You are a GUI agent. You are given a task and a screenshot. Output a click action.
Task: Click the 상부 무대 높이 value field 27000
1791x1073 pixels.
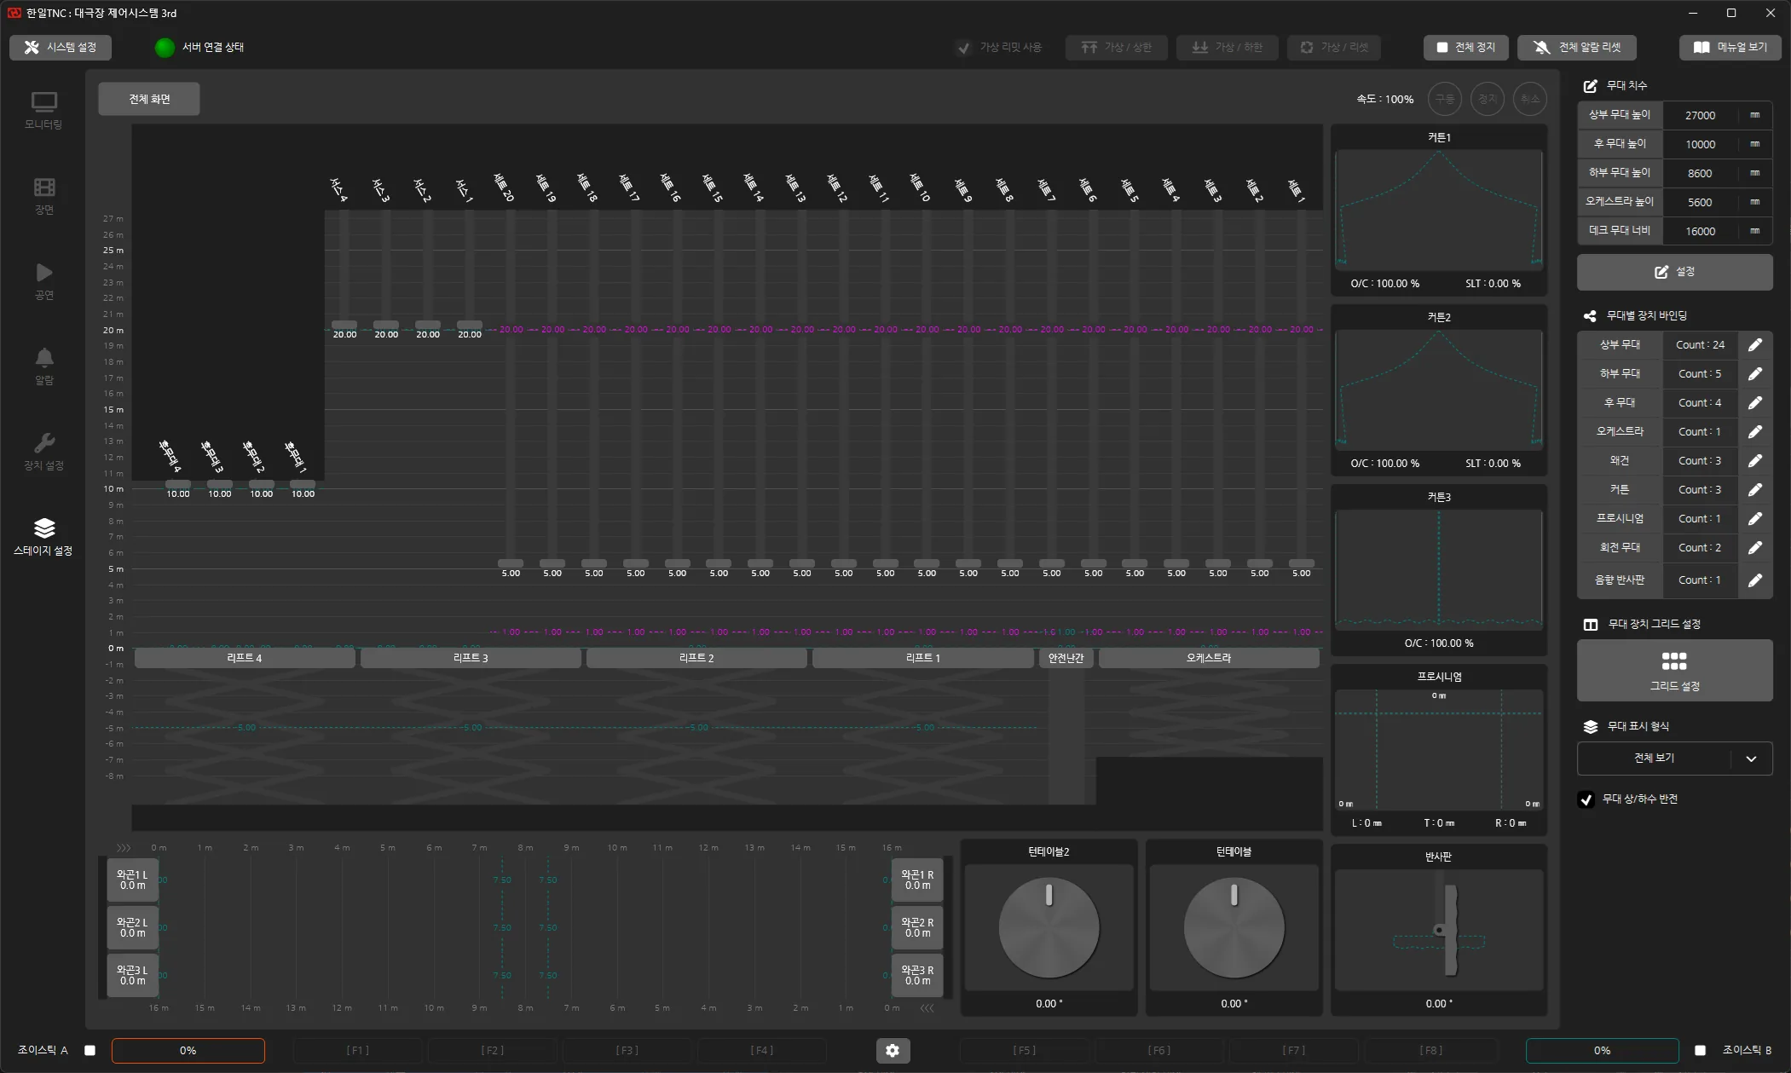[x=1700, y=116]
